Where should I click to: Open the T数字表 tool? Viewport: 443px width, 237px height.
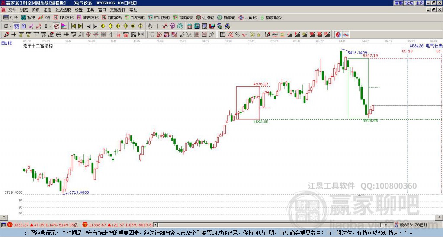point(183,17)
